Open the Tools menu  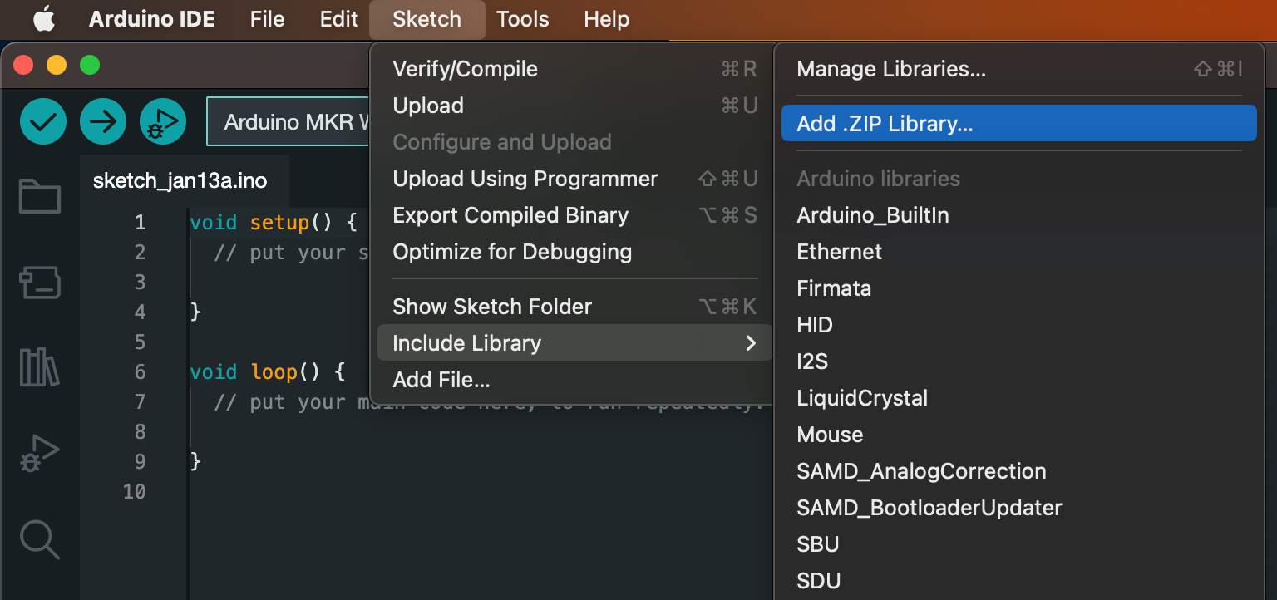point(522,19)
